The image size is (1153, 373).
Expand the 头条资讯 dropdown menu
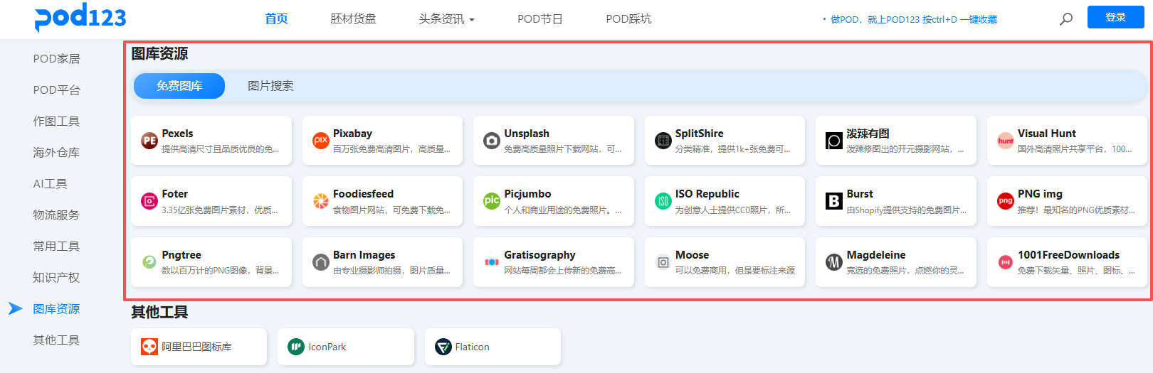(x=446, y=19)
